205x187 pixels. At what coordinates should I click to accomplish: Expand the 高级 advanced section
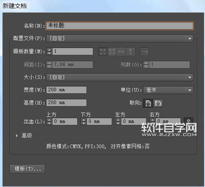click(x=17, y=135)
